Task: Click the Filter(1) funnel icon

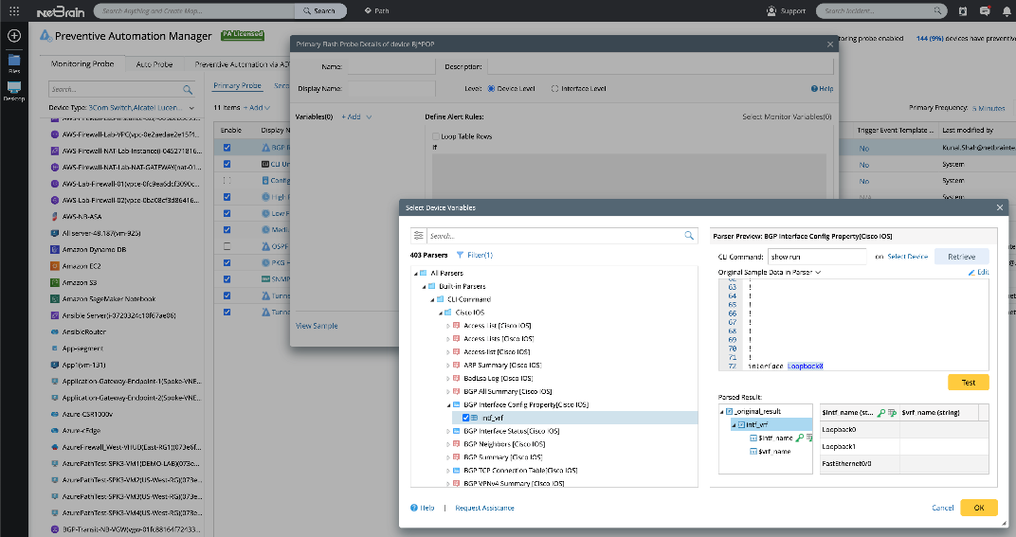Action: click(x=461, y=255)
